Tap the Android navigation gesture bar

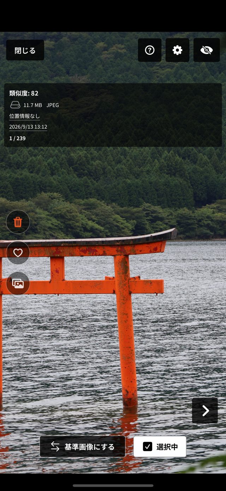[113, 486]
